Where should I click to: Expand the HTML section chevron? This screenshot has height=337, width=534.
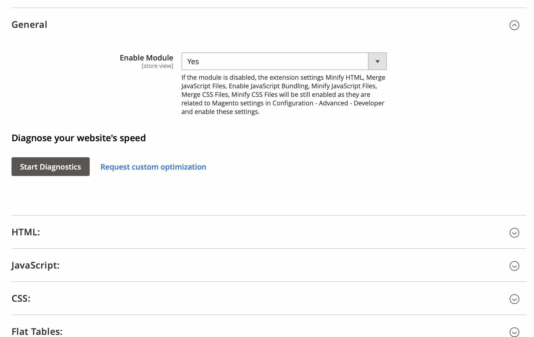tap(514, 233)
